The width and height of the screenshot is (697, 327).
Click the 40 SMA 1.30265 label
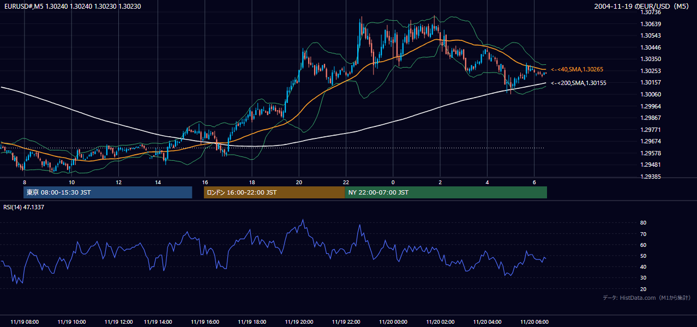coord(577,70)
